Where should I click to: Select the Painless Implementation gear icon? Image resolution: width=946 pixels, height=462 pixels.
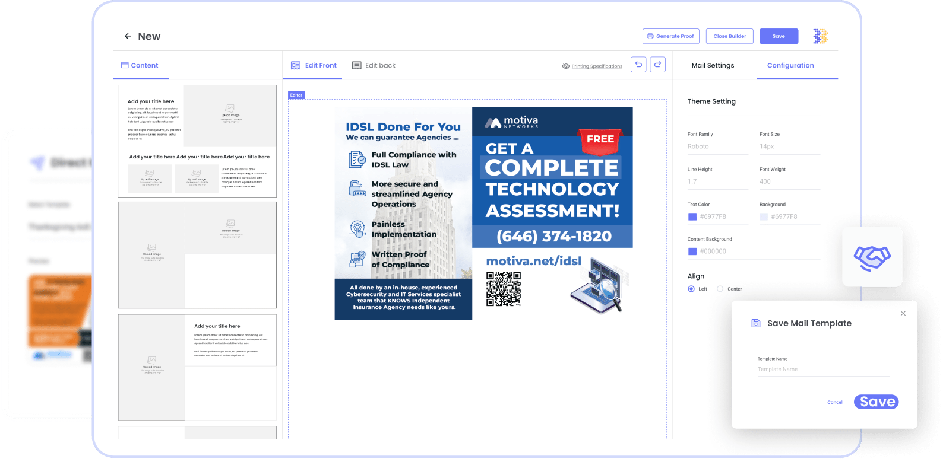(x=357, y=228)
